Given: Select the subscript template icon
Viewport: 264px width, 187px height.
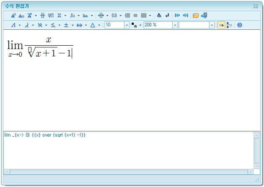Looking at the screenshot, I should pos(21,16).
